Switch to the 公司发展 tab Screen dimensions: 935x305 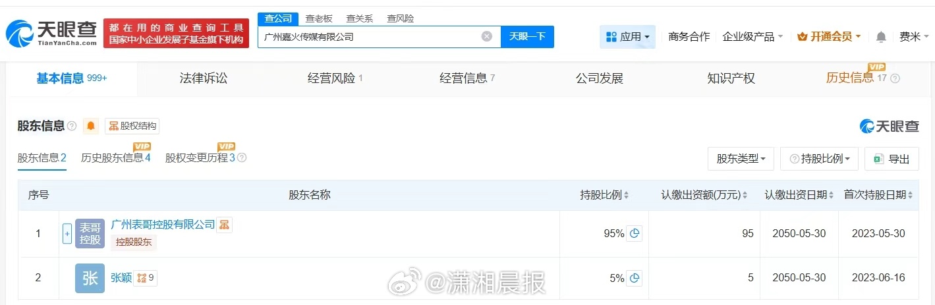(599, 78)
